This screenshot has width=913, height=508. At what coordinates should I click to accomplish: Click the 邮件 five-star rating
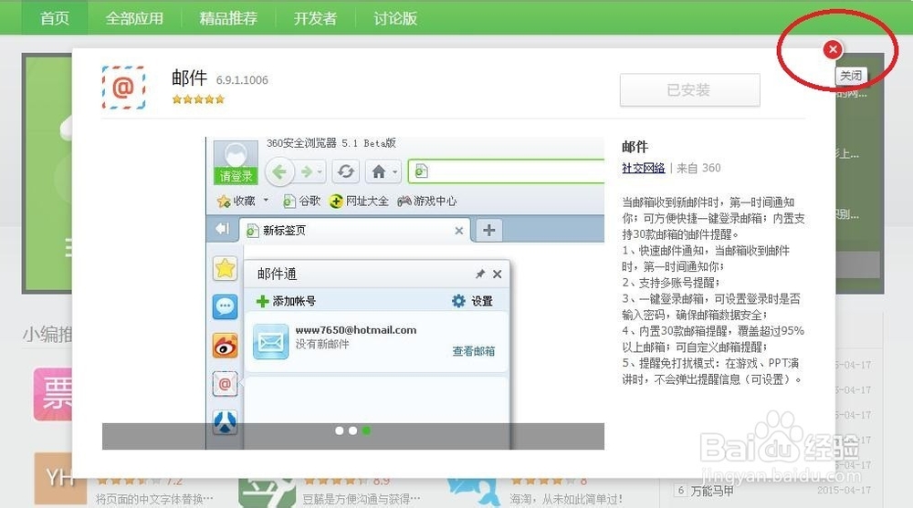(x=198, y=99)
